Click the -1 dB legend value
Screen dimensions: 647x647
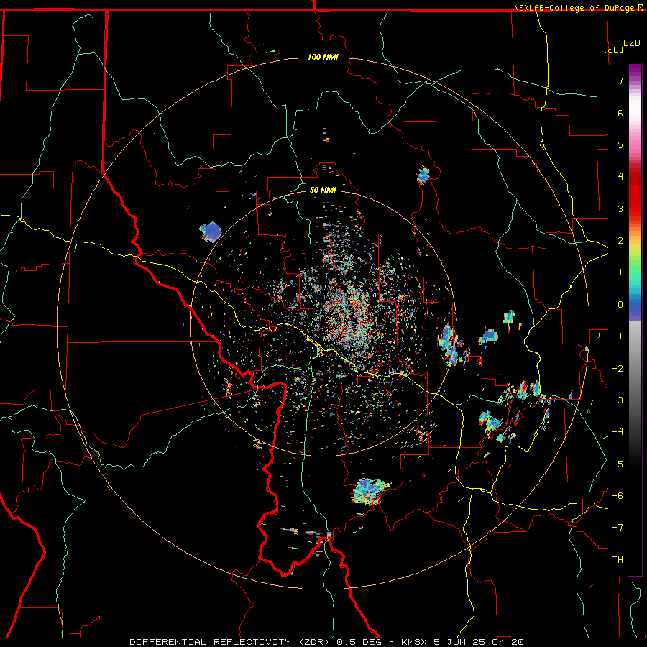click(618, 336)
